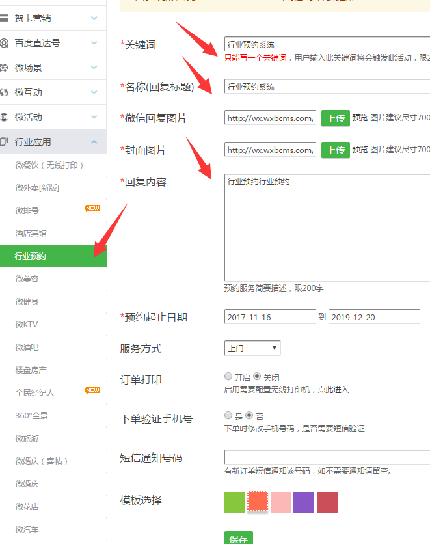Open 微旅游 menu item
Screen dimensions: 430x544
(27, 439)
